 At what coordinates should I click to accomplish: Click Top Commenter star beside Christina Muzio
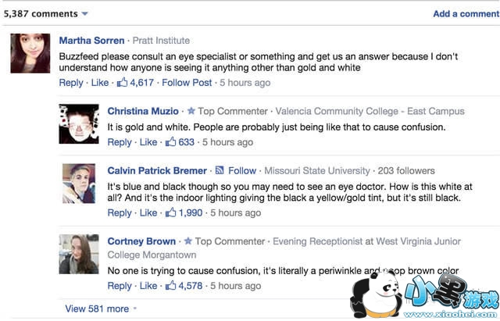[x=191, y=112]
